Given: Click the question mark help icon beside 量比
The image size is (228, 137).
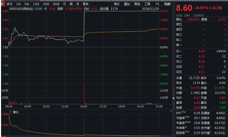Looking at the screenshot, I should 10,112.
